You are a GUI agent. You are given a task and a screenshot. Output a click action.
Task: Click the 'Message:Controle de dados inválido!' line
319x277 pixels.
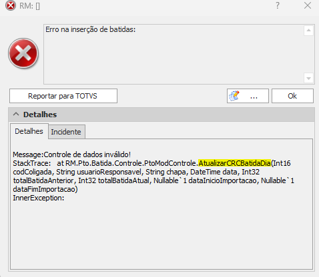click(71, 154)
